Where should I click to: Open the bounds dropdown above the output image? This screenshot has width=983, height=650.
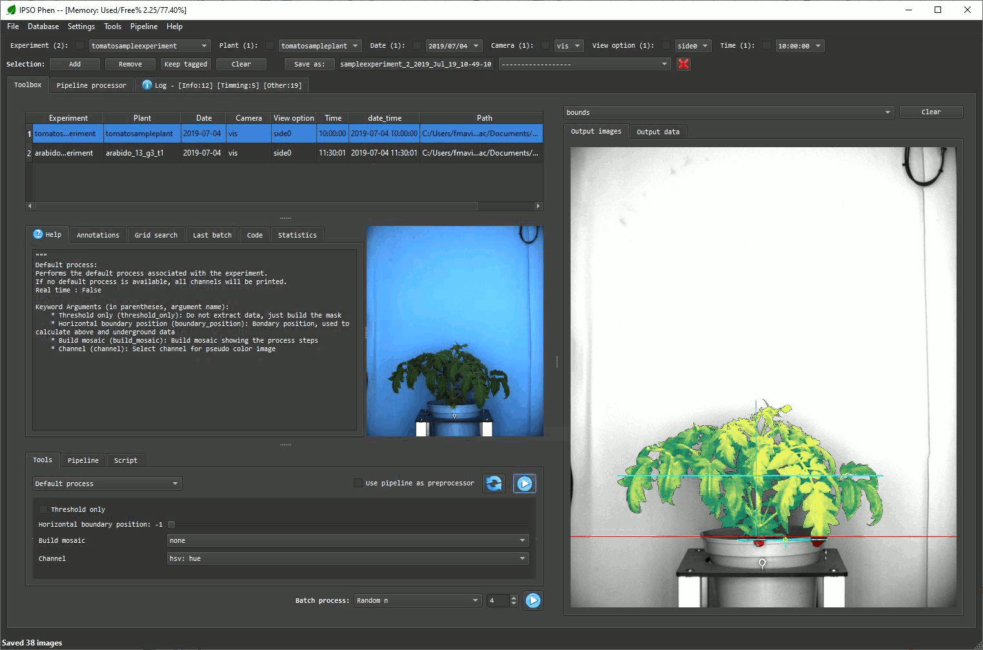point(728,112)
